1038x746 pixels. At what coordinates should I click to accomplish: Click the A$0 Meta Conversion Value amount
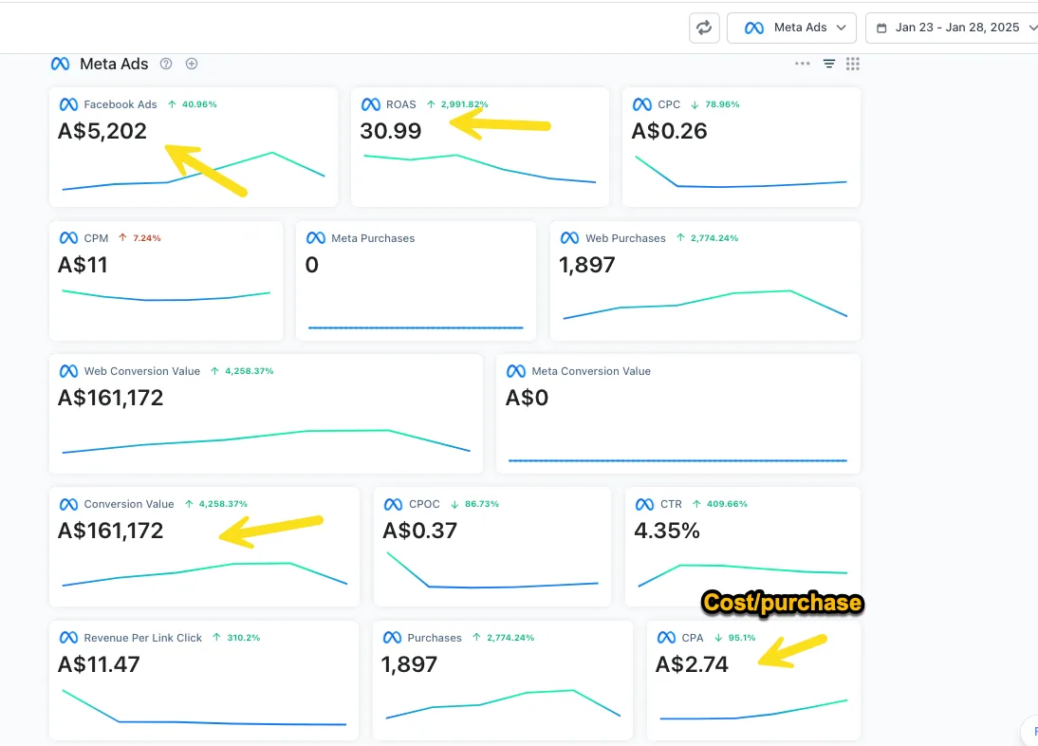point(527,398)
